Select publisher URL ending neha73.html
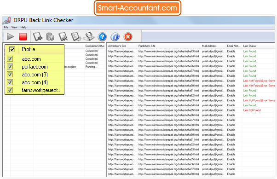This screenshot has height=179, width=277. tap(168, 51)
